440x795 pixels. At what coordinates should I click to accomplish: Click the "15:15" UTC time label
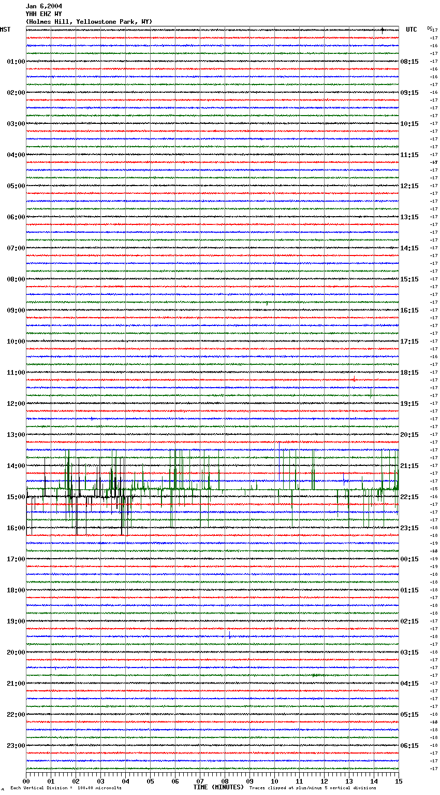tap(409, 279)
